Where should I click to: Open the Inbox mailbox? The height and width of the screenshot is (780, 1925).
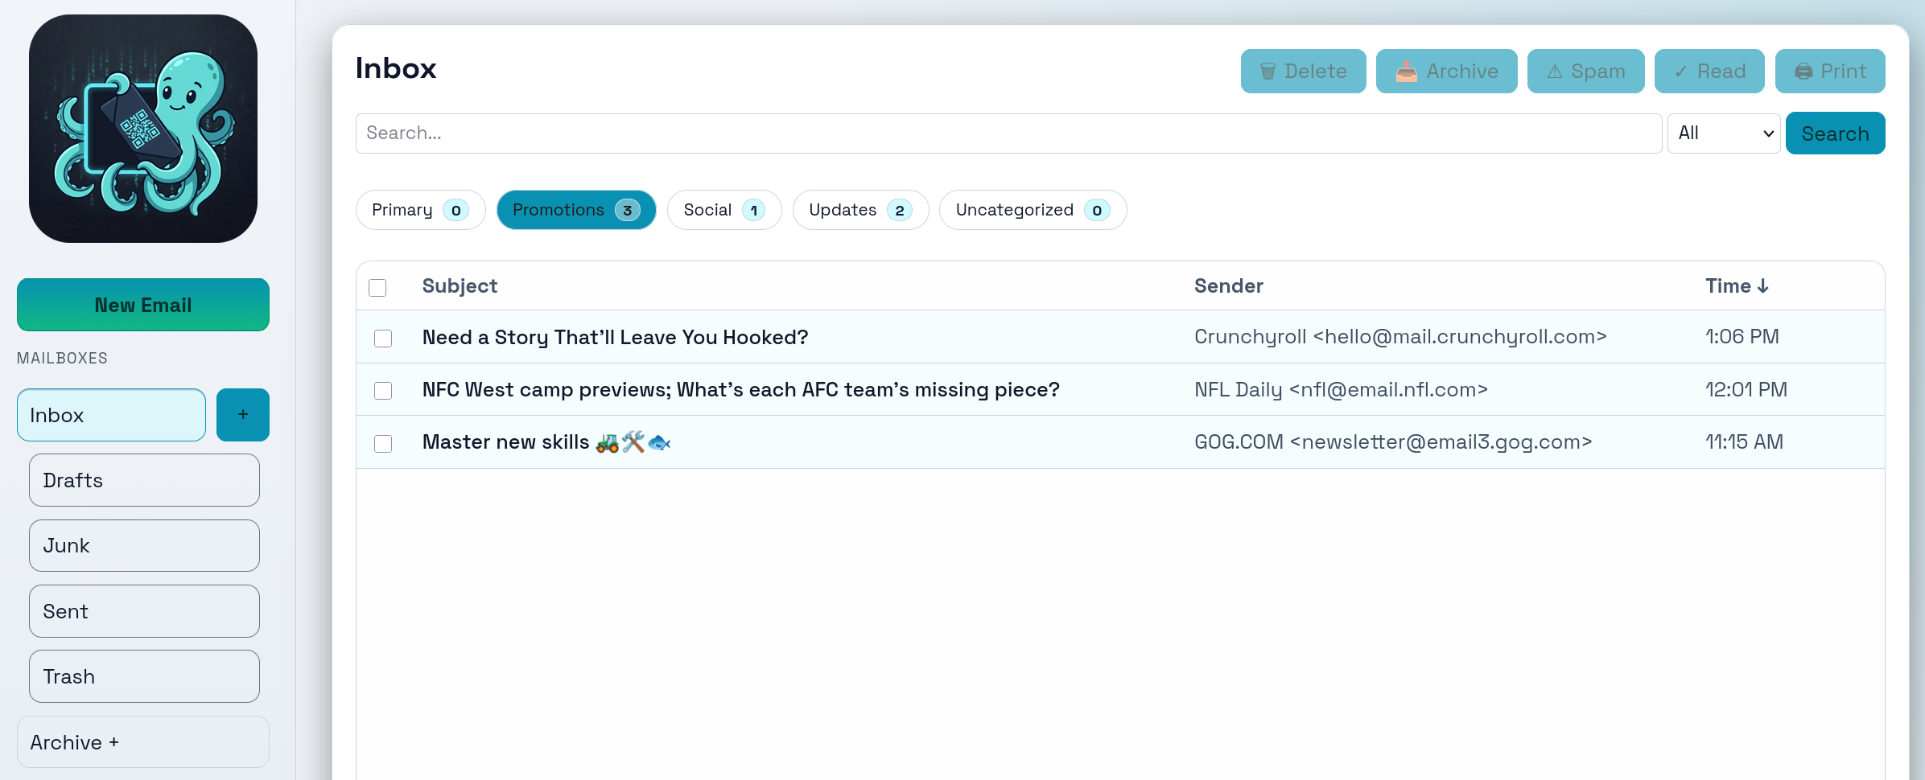point(111,415)
